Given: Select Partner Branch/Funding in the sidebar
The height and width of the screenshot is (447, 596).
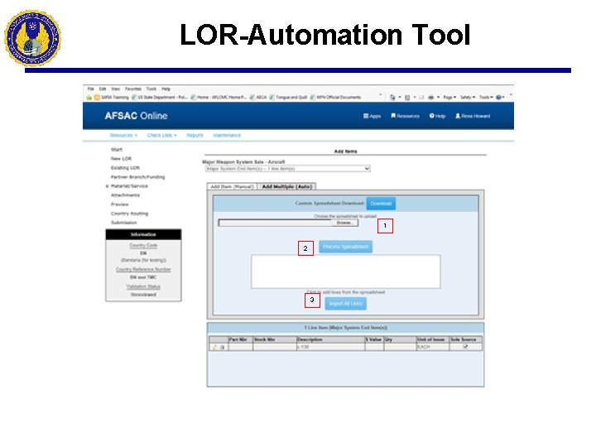Looking at the screenshot, I should coord(137,177).
